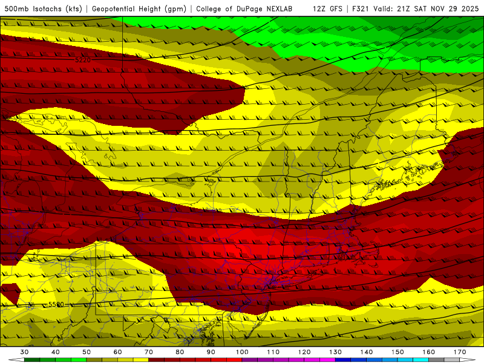This screenshot has width=484, height=363.
Task: Pick the bright yellow 65-70 kt legend swatch
Action: tap(141, 360)
